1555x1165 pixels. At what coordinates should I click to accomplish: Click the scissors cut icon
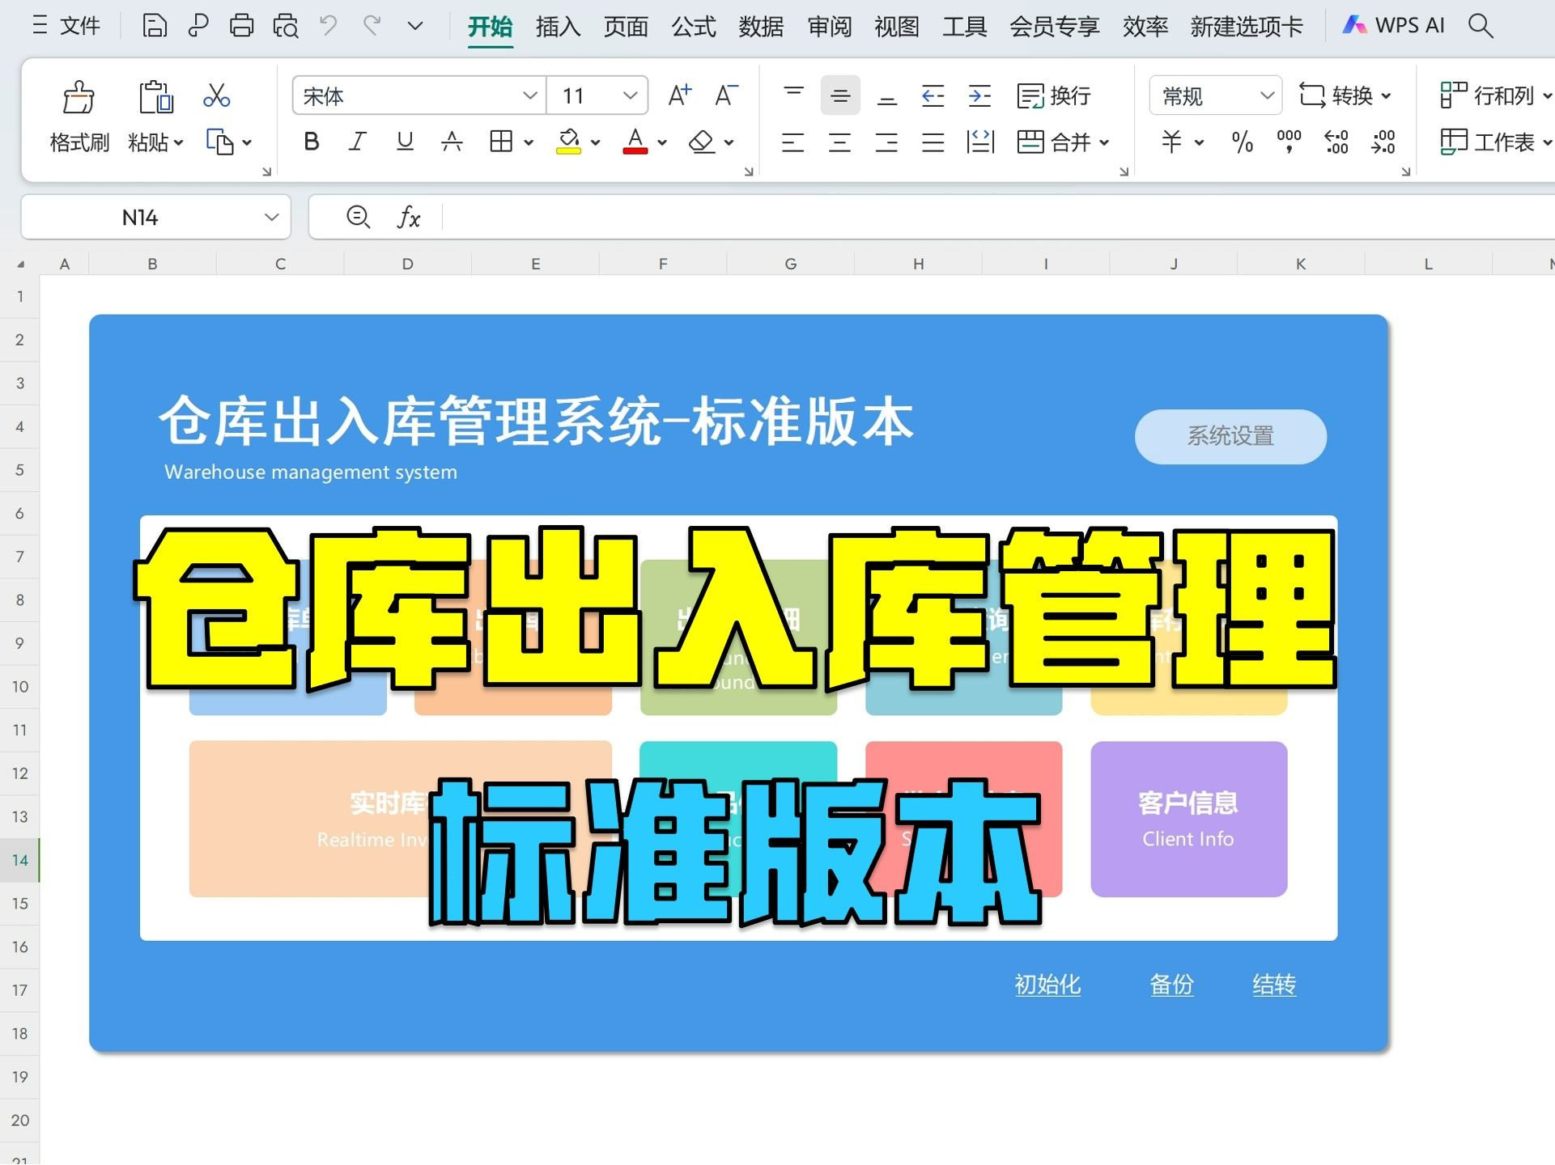(x=217, y=95)
